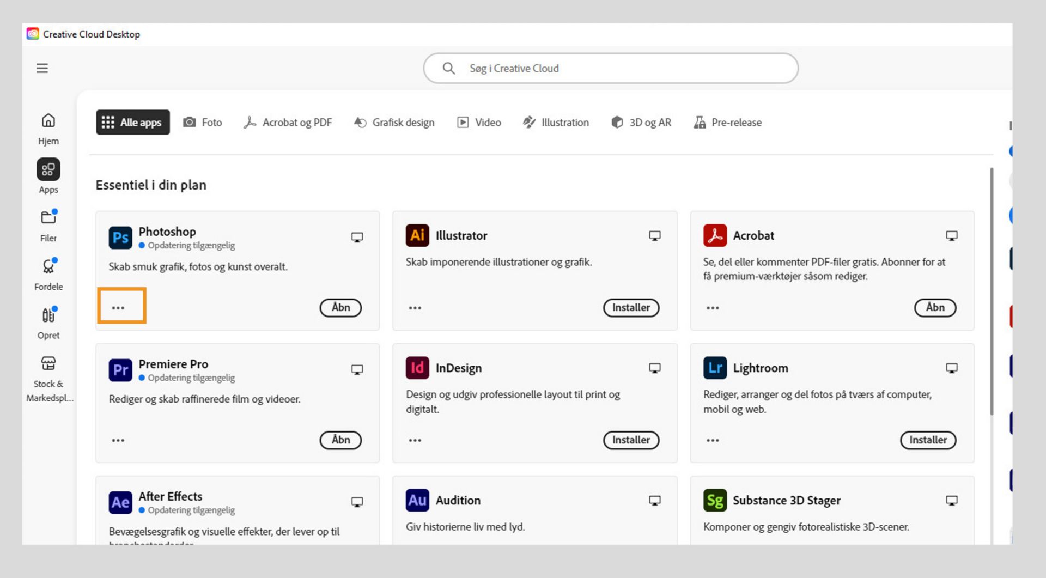
Task: Install Illustrator with the Installer button
Action: 631,308
